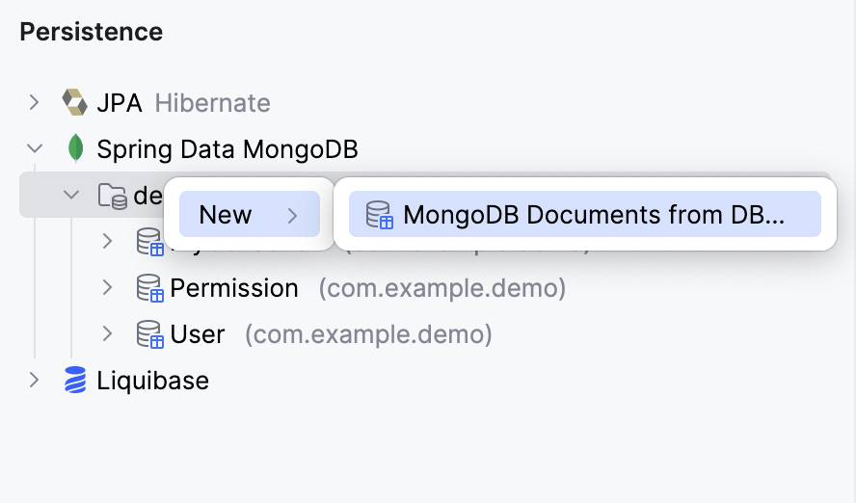This screenshot has width=856, height=503.
Task: Click the User document icon
Action: [149, 334]
